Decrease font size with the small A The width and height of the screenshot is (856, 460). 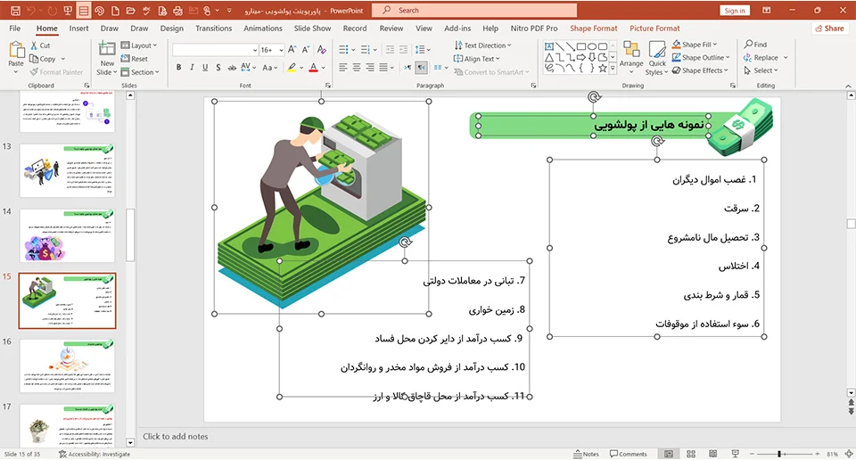click(306, 50)
